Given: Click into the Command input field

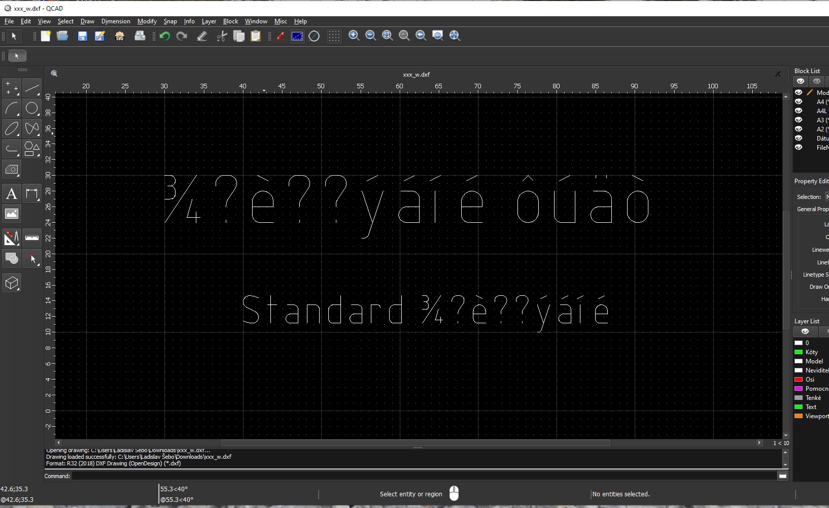Looking at the screenshot, I should [424, 476].
